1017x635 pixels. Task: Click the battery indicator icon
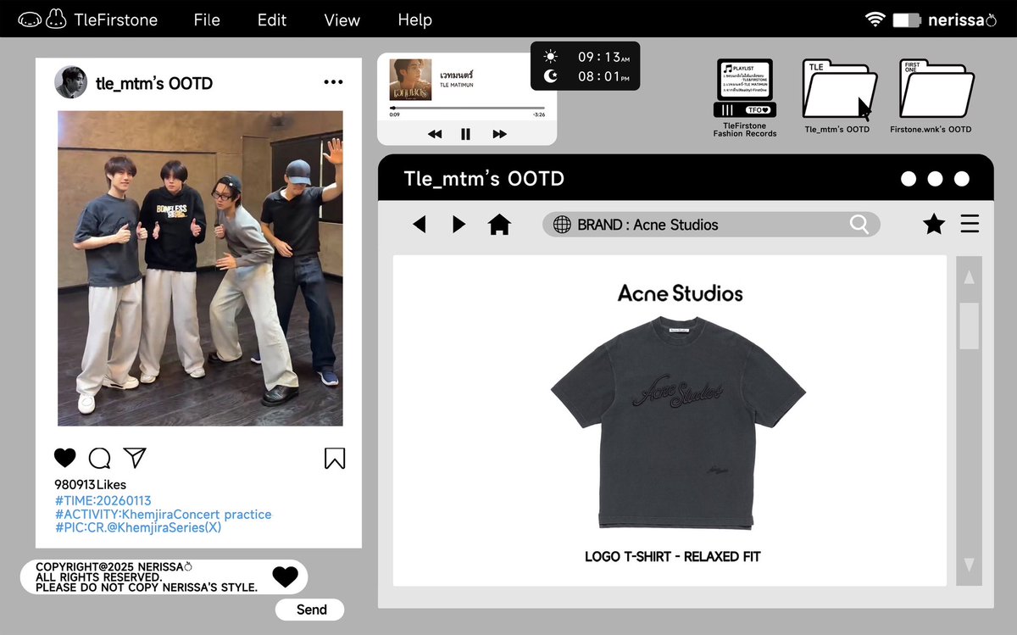click(906, 19)
